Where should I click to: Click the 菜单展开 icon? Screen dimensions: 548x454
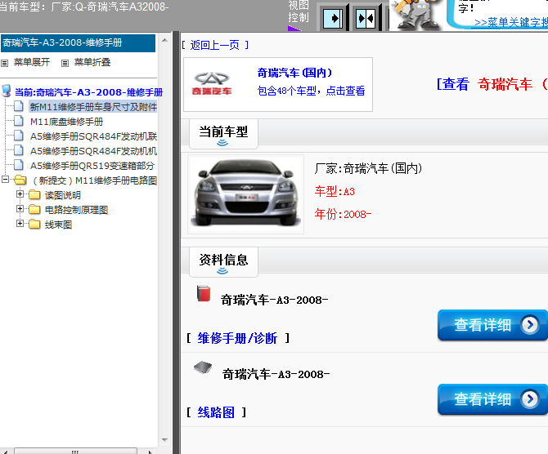(5, 63)
